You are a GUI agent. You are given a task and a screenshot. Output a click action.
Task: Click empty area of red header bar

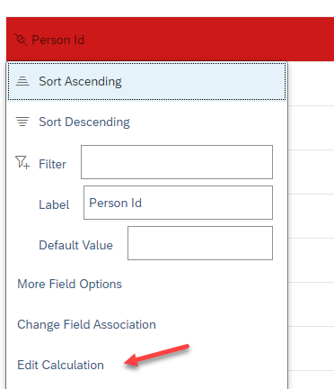point(209,40)
